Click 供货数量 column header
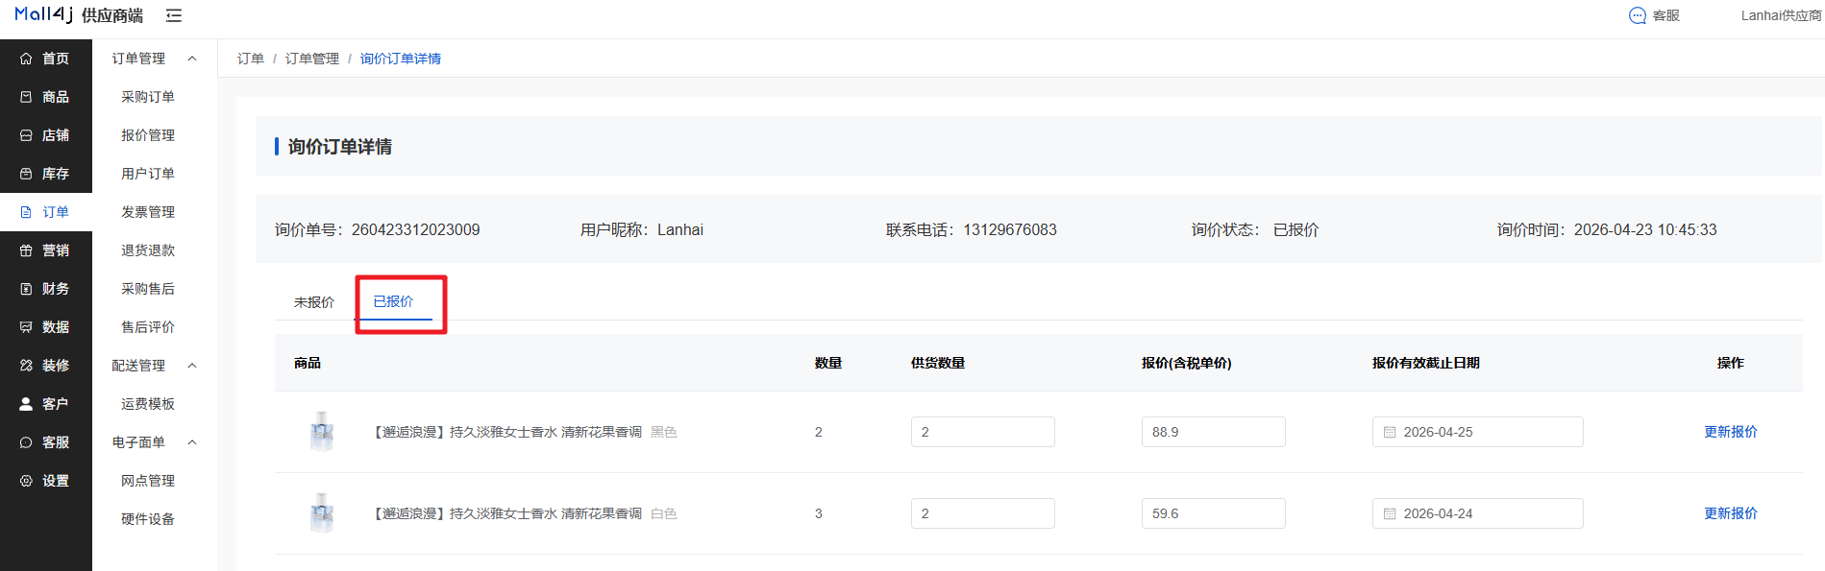Screen dimensions: 1825x571 click(x=938, y=363)
